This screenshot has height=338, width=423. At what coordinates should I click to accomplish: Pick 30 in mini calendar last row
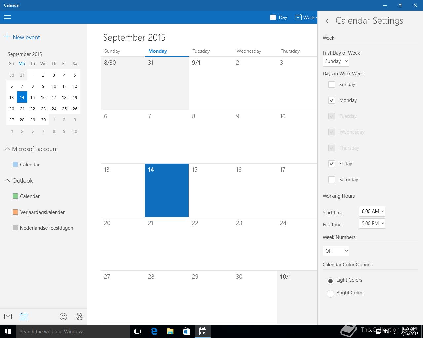click(43, 120)
